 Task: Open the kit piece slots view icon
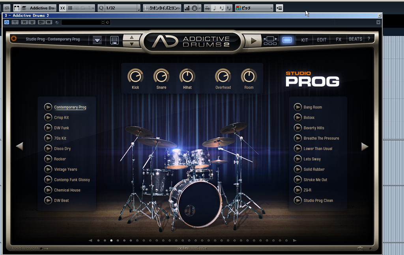pos(270,41)
